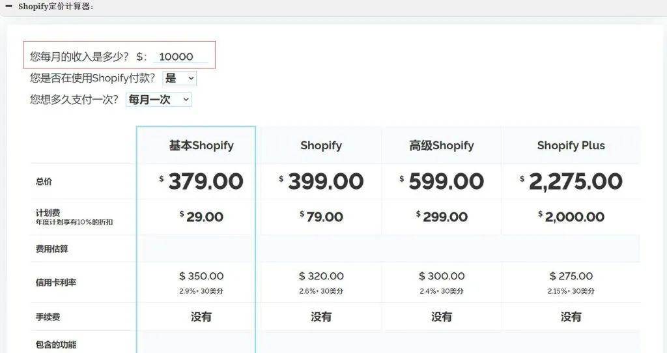The height and width of the screenshot is (353, 667).
Task: Select the 高级Shopify plan column header
Action: (442, 145)
